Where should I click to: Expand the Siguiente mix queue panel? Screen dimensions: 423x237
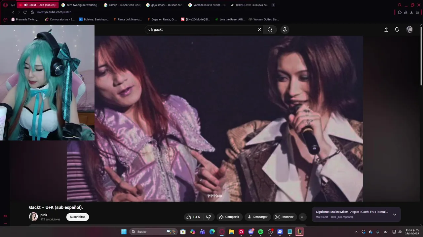[x=394, y=214]
